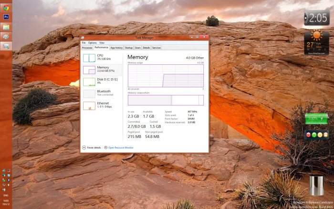334x209 pixels.
Task: Click the taskbar clock 14:05
Action: (6, 201)
